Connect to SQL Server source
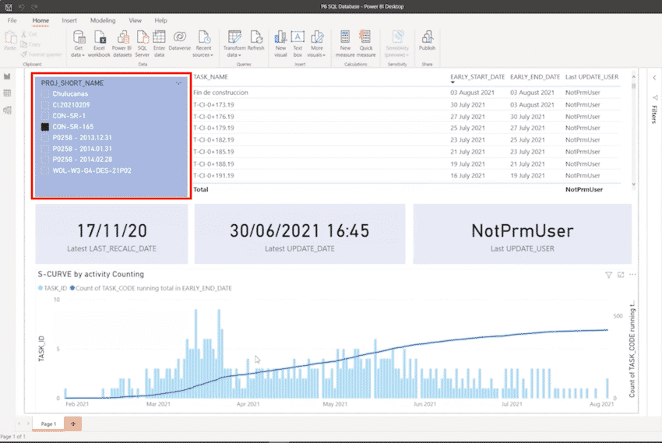Viewport: 662px width, 443px height. (143, 44)
